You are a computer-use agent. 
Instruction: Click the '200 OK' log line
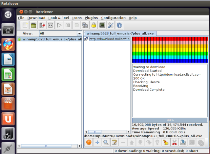pyautogui.click(x=139, y=78)
